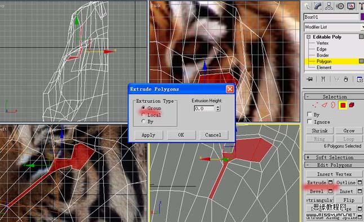Select Vertex level in modifier stack

322,43
